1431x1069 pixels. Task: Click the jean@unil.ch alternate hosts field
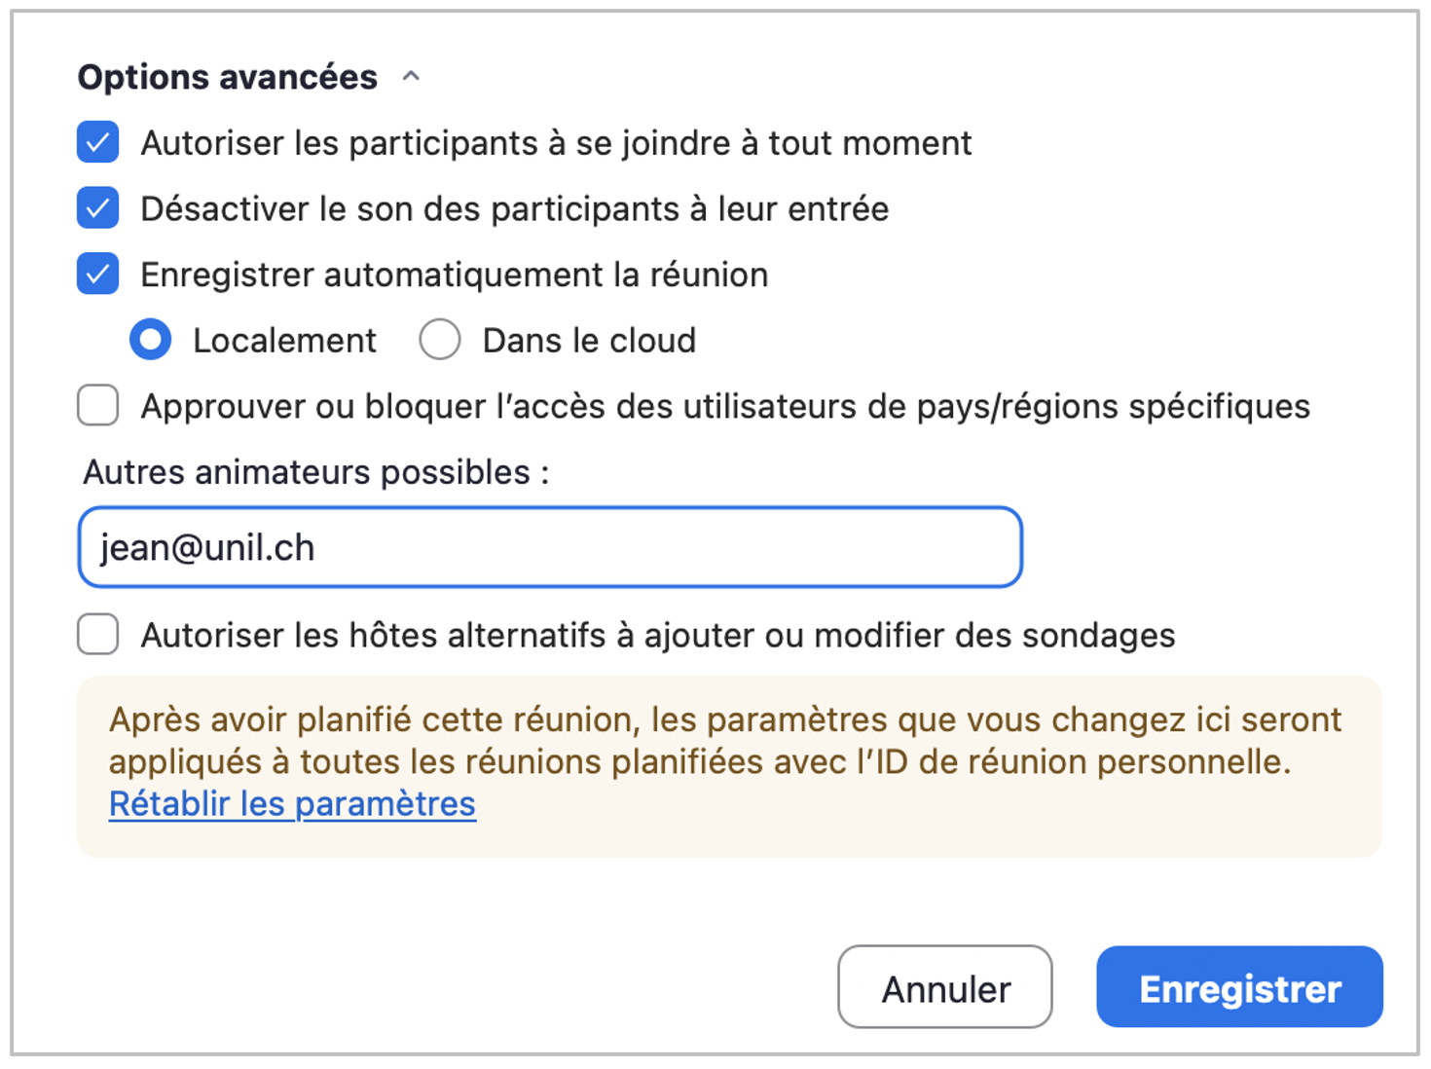(550, 547)
